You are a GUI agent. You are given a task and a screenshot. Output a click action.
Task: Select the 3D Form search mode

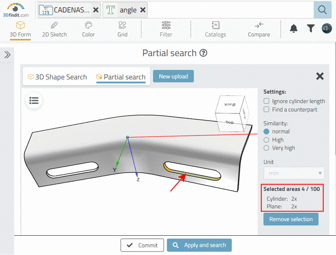point(20,30)
